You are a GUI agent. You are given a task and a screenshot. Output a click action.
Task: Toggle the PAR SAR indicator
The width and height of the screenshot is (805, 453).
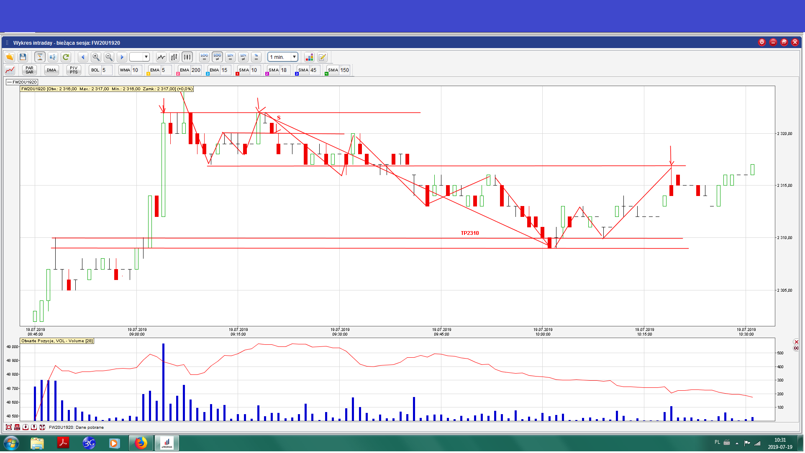(29, 70)
